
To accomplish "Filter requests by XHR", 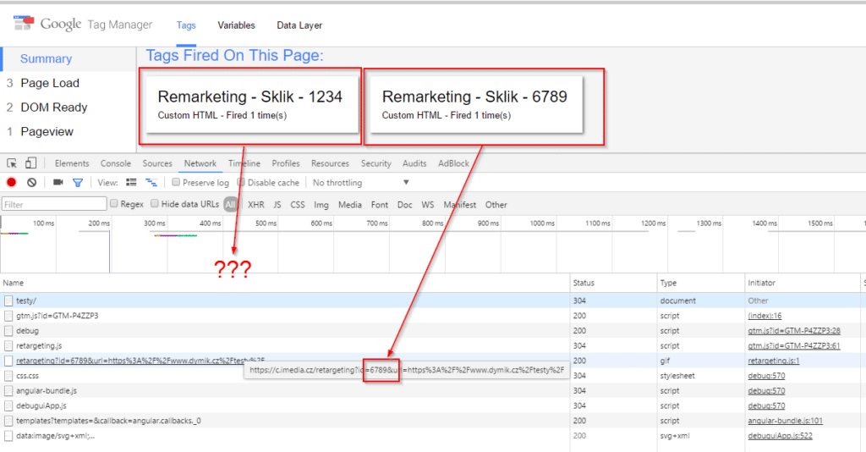I will pos(255,205).
